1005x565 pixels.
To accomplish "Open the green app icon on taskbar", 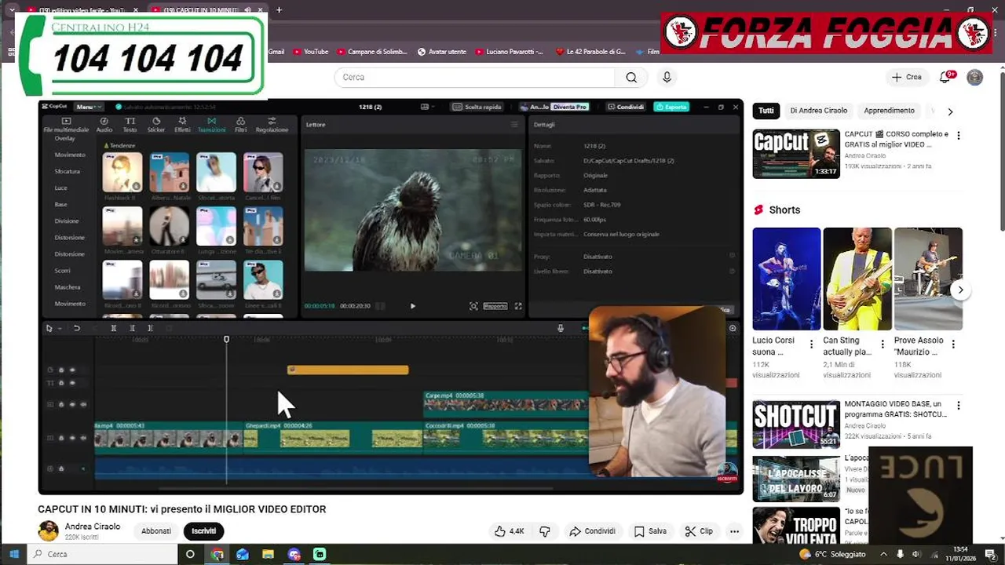I will point(320,554).
